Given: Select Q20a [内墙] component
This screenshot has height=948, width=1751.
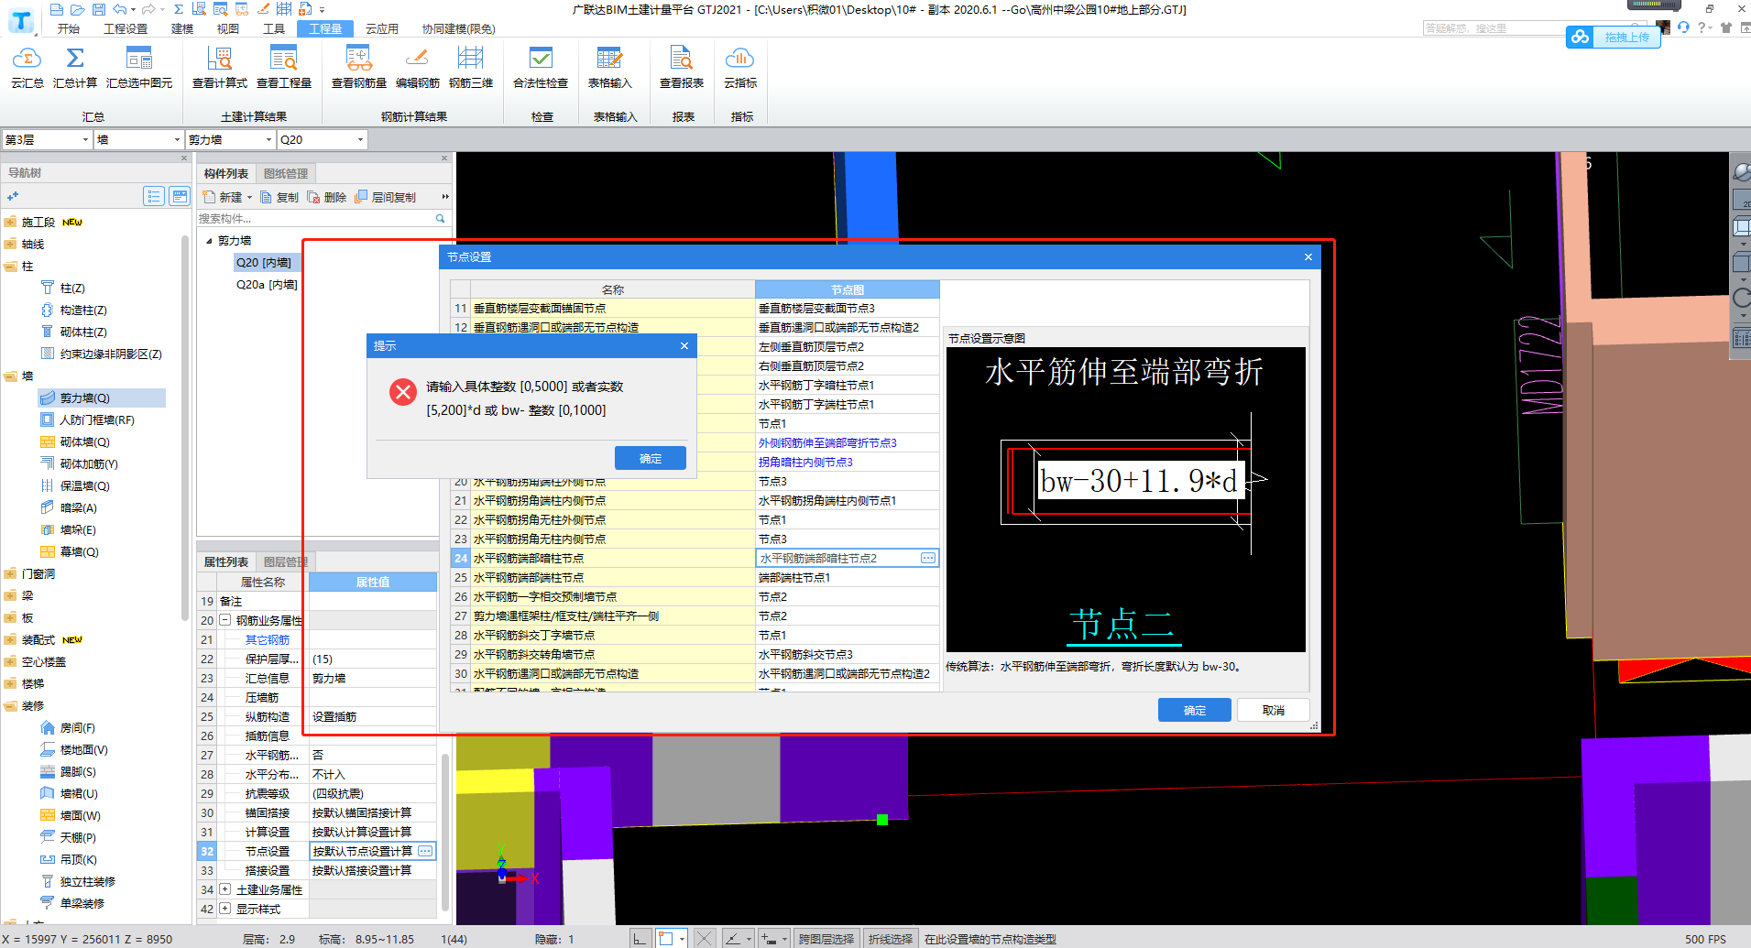Looking at the screenshot, I should pos(267,284).
